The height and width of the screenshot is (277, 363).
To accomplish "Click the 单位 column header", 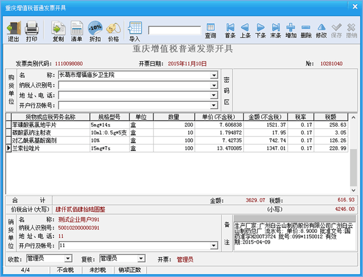I will click(x=141, y=117).
